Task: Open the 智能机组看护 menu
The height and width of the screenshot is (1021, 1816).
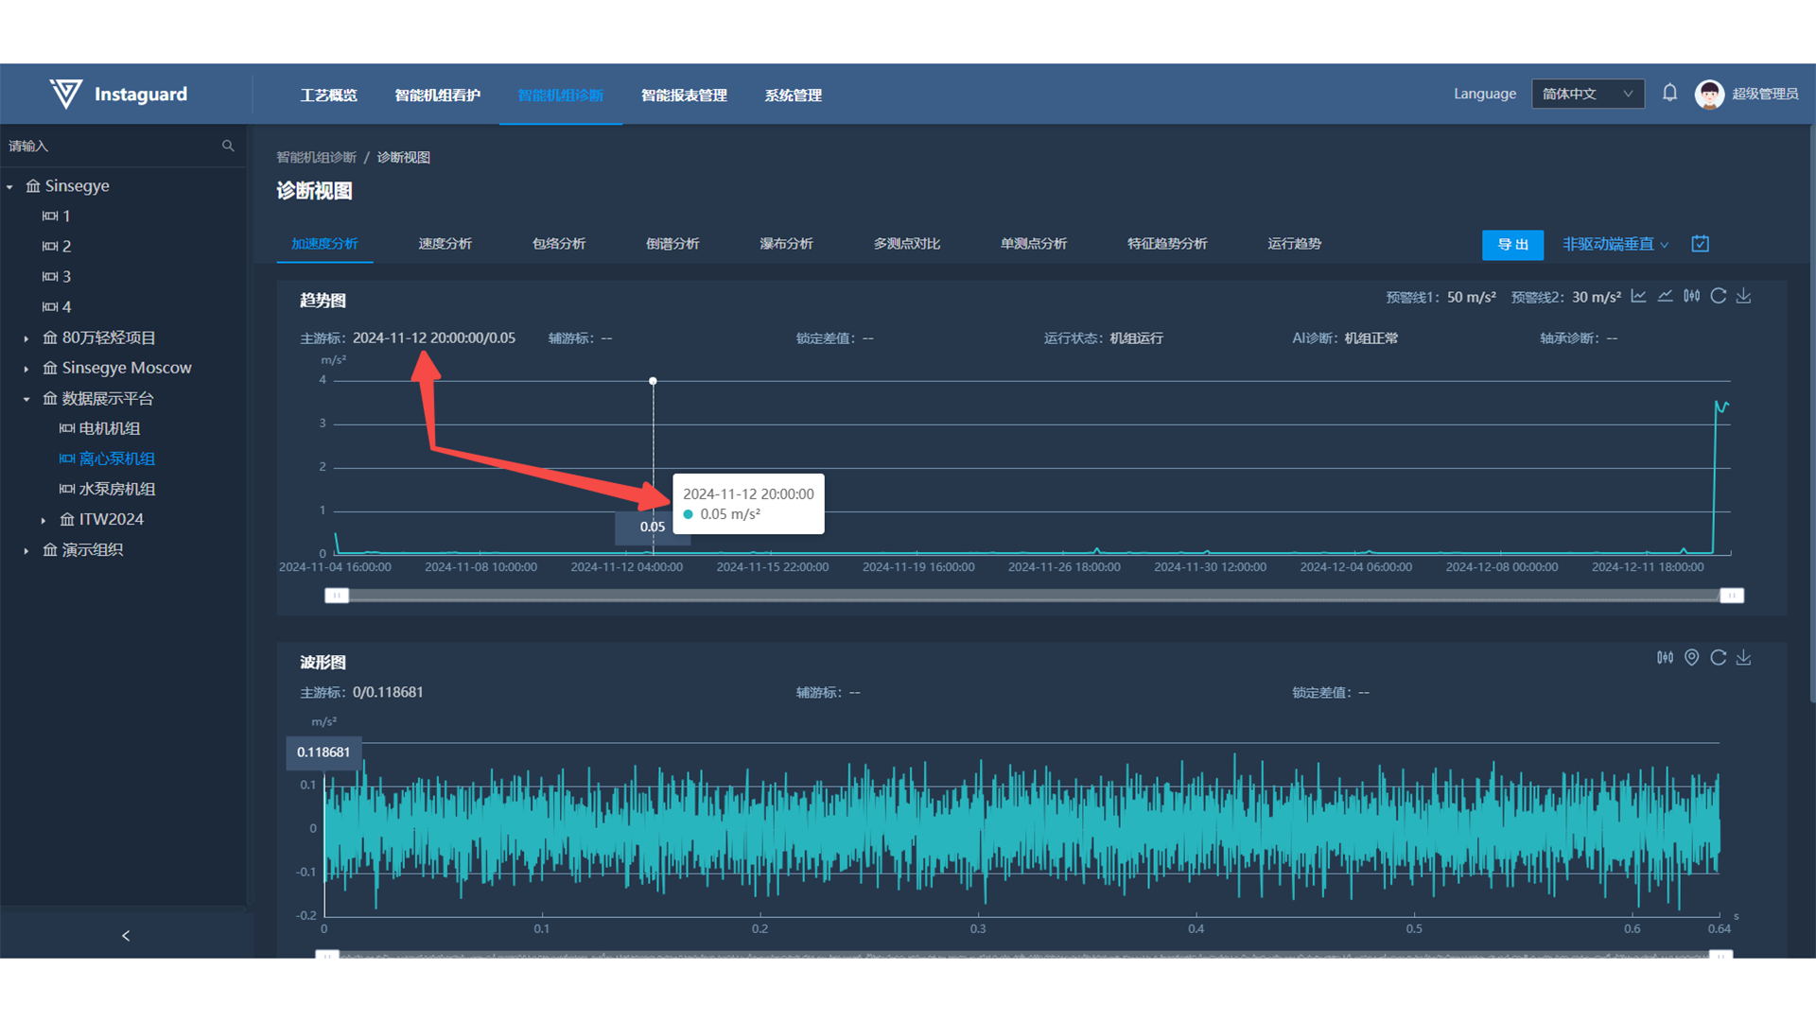Action: [x=437, y=95]
